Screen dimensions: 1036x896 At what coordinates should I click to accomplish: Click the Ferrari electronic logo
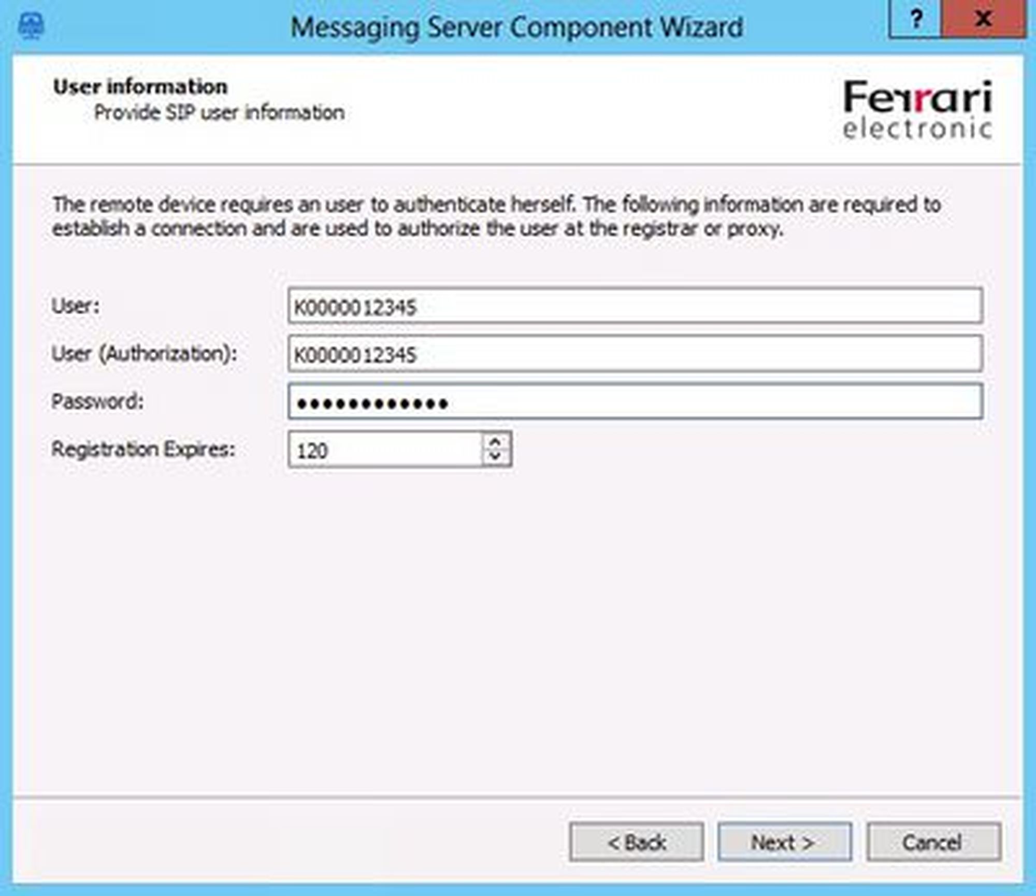[917, 109]
